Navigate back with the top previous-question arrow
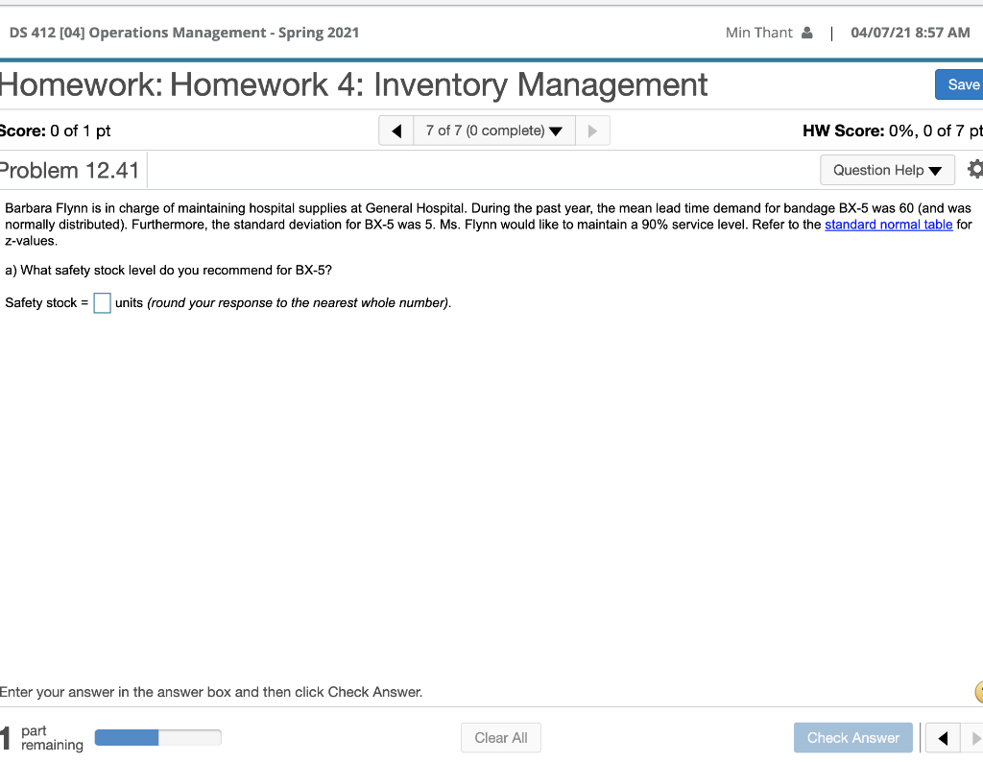 click(x=396, y=130)
